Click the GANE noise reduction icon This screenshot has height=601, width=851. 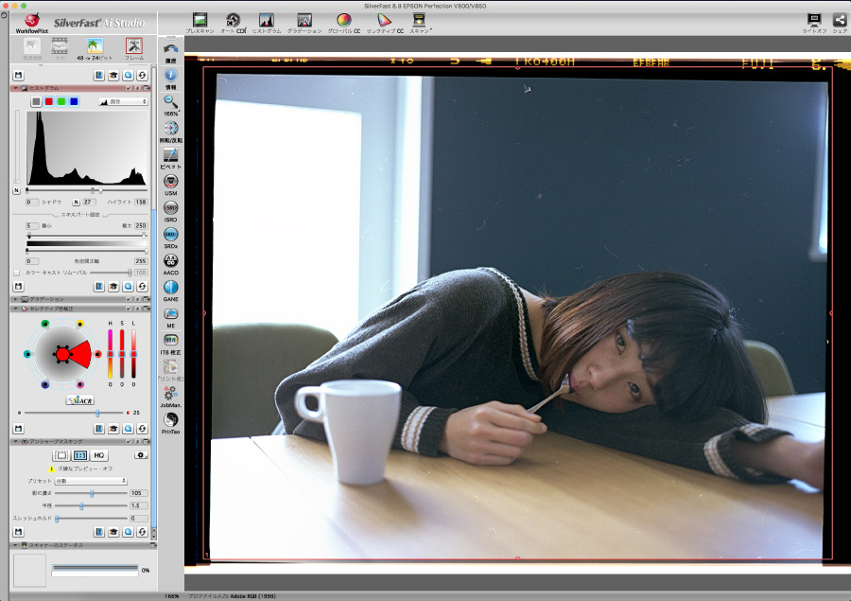tap(171, 288)
